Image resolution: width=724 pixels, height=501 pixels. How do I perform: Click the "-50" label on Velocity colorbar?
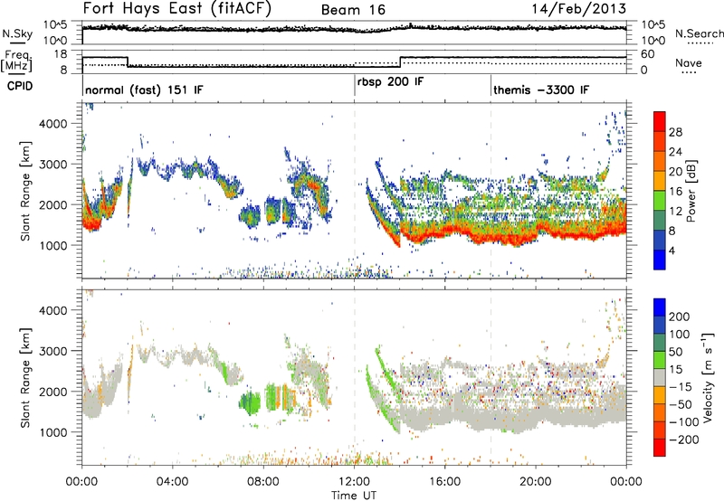point(681,404)
